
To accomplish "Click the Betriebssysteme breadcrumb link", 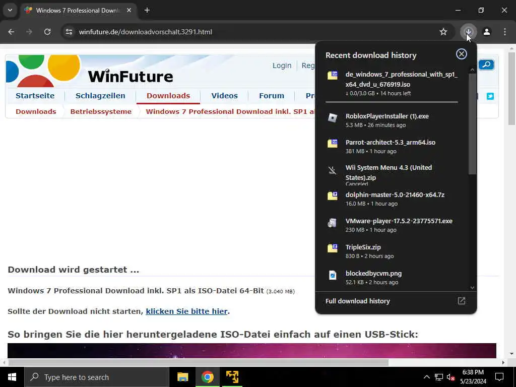I will [x=101, y=111].
